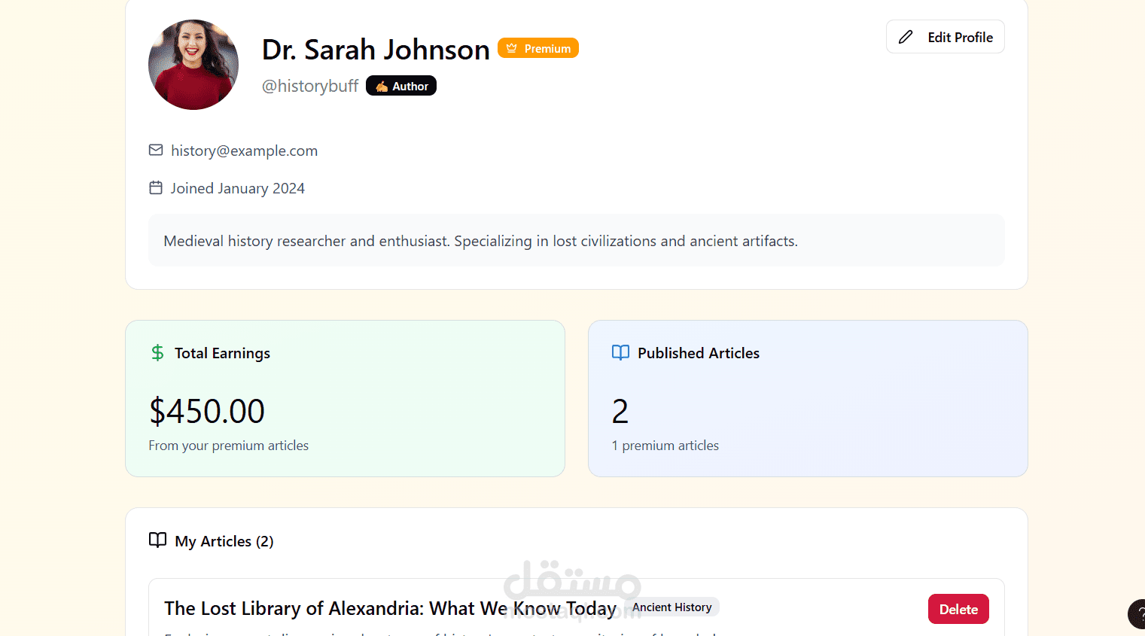Screen dimensions: 1145x636
Task: Click the published articles count 2
Action: pos(620,412)
